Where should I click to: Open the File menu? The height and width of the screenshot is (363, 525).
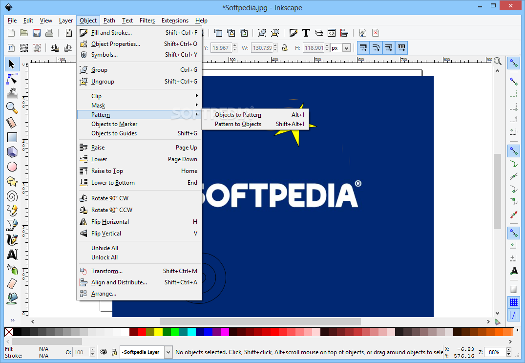tap(12, 21)
